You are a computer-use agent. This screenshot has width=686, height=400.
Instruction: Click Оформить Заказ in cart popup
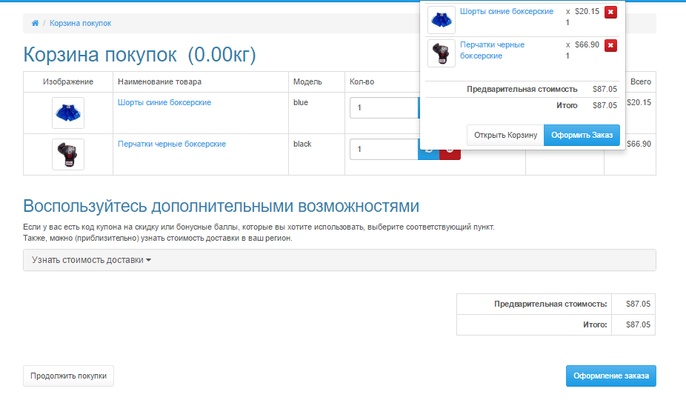[582, 136]
